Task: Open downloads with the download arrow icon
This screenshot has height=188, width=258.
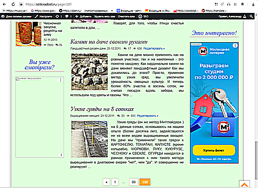Action: click(253, 4)
